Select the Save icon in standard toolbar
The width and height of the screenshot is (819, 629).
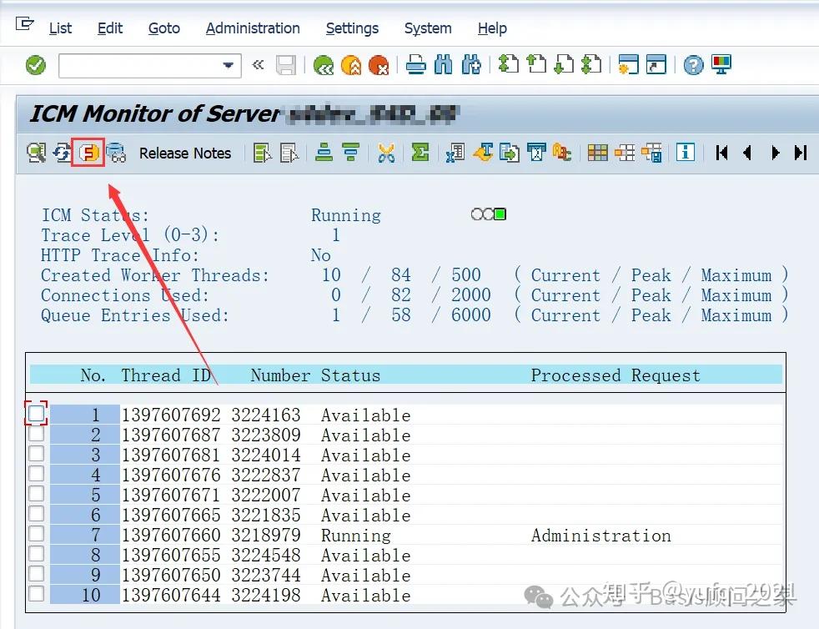click(x=286, y=64)
